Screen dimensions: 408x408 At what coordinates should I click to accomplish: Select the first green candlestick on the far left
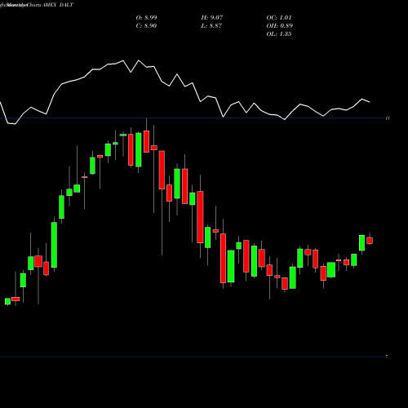[7, 301]
